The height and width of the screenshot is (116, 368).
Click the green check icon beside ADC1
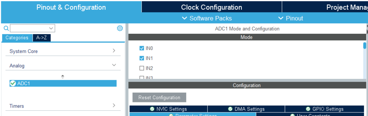(13, 83)
